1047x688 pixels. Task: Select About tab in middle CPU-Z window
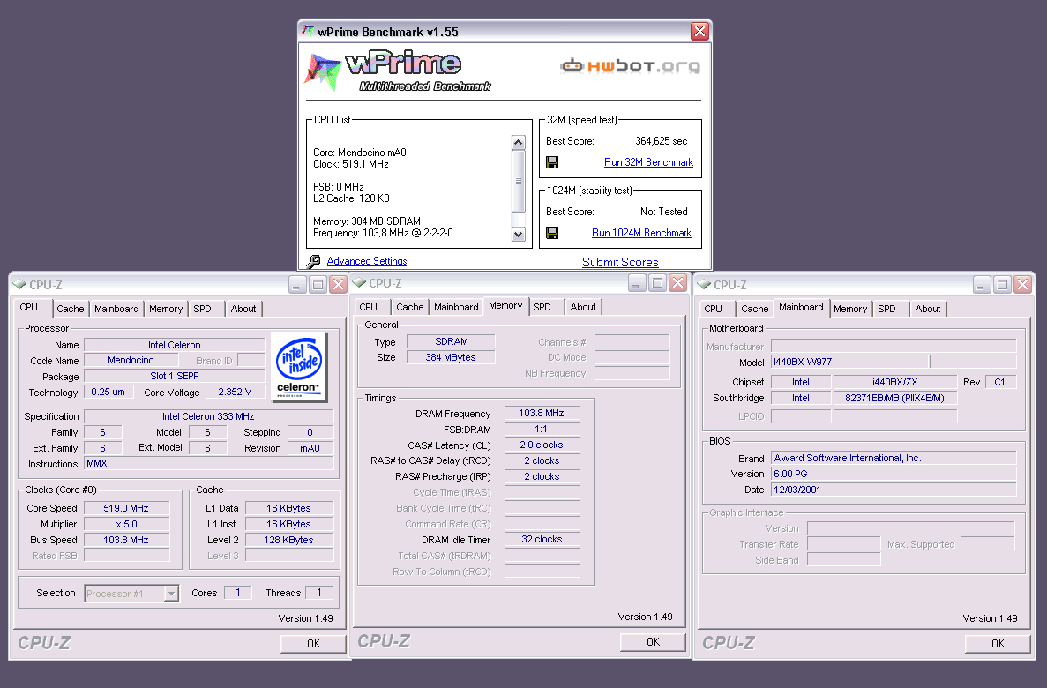tap(583, 307)
